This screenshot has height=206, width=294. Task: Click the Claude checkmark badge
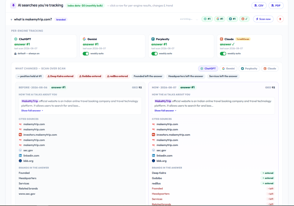(x=244, y=19)
